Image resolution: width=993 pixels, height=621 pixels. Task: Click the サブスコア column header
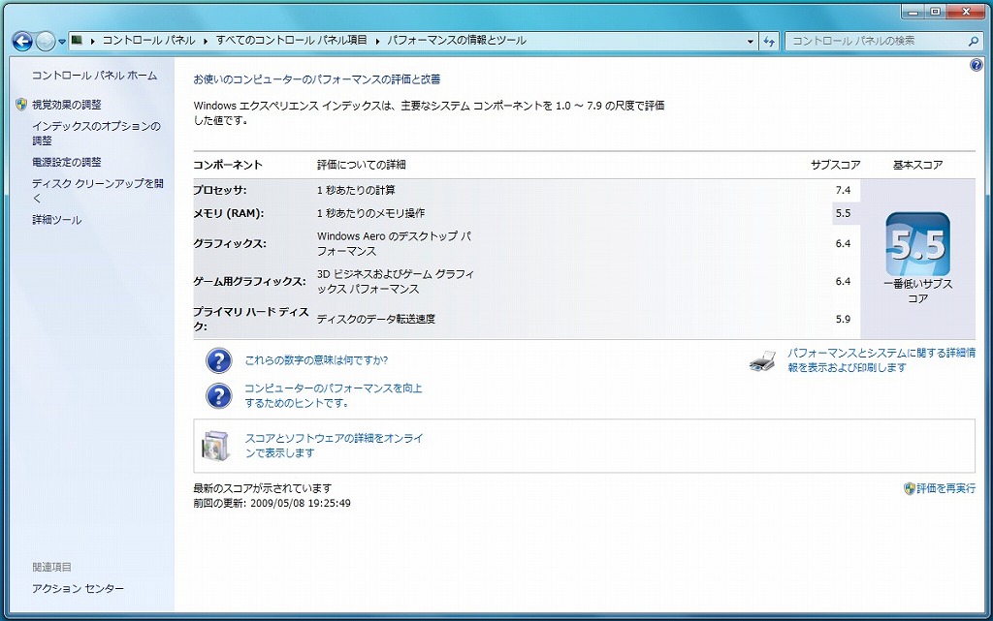pyautogui.click(x=835, y=165)
